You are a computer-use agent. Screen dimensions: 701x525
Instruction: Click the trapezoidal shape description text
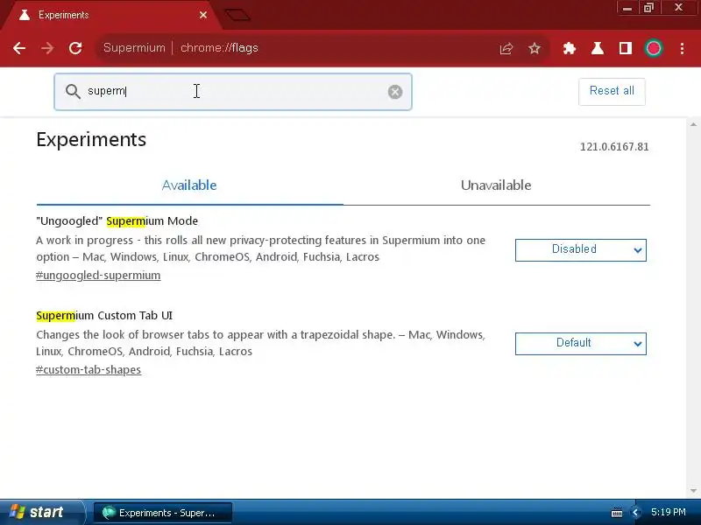pyautogui.click(x=260, y=343)
